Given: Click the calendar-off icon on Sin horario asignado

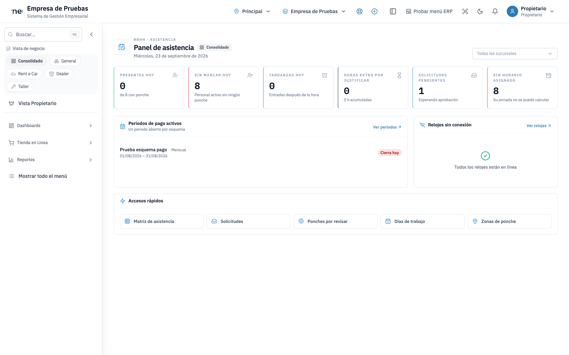Looking at the screenshot, I should 549,75.
